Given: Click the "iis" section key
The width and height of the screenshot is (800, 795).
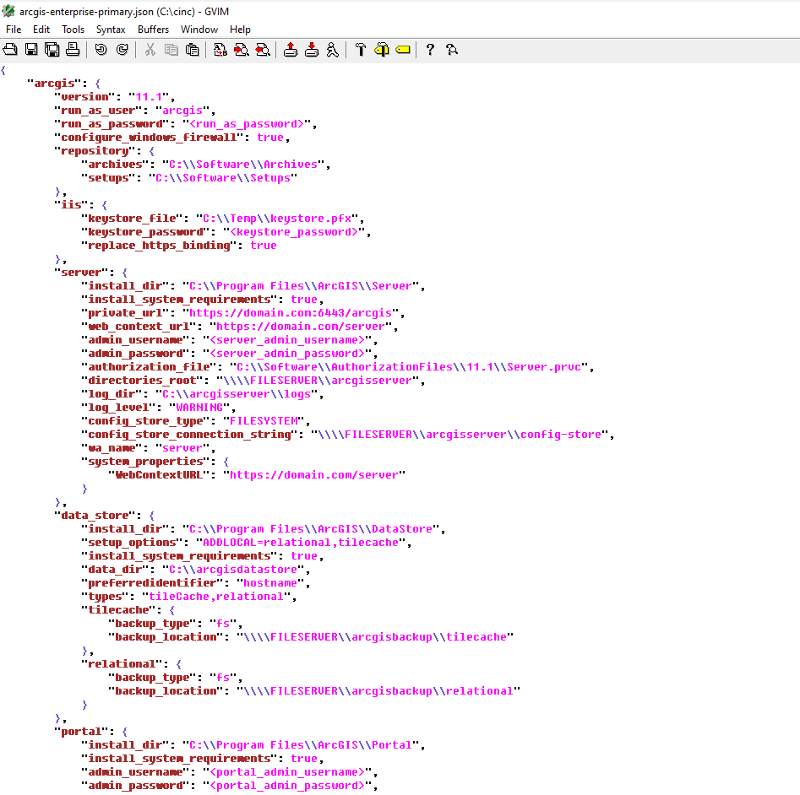Looking at the screenshot, I should [71, 205].
